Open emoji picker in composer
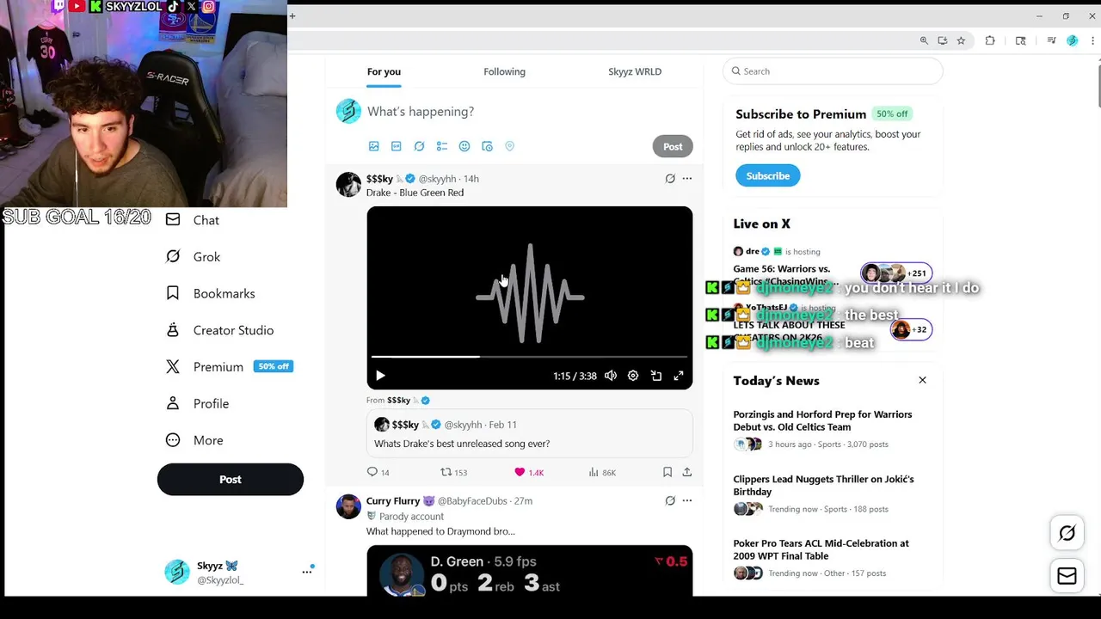The width and height of the screenshot is (1101, 619). (x=464, y=146)
